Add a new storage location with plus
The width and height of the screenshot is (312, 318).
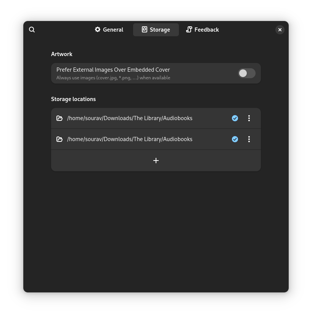[x=156, y=161]
